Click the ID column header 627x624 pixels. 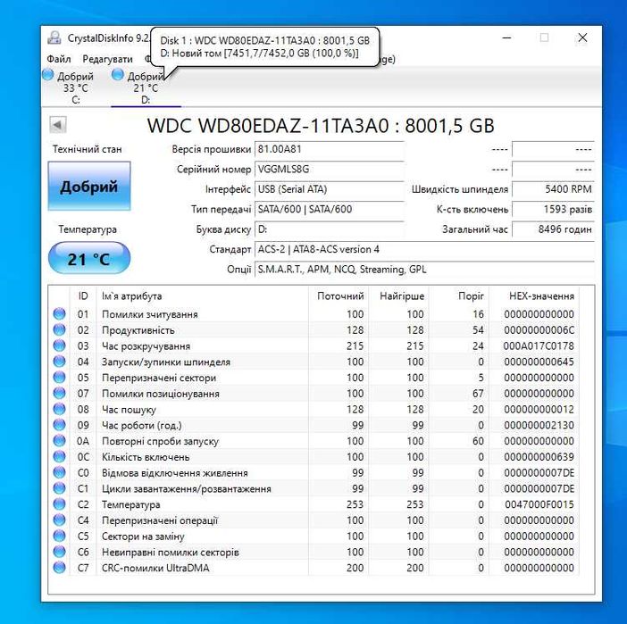83,296
